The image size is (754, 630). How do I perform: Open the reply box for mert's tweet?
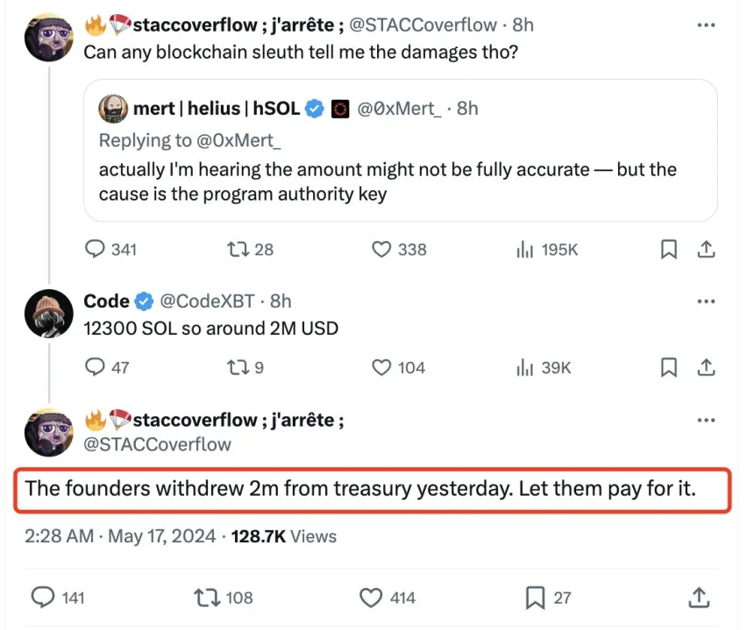[x=96, y=249]
